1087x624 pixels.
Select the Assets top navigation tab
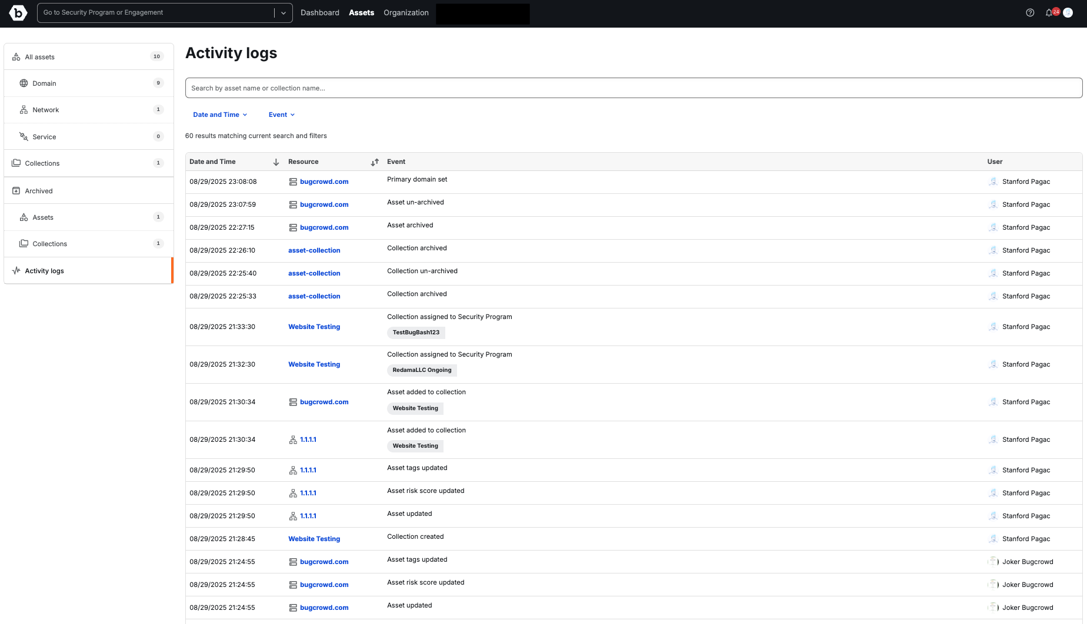pos(361,12)
